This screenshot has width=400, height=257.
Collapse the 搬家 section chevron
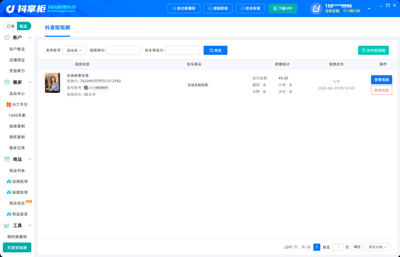pyautogui.click(x=30, y=82)
